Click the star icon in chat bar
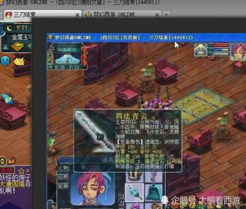 pyautogui.click(x=21, y=171)
